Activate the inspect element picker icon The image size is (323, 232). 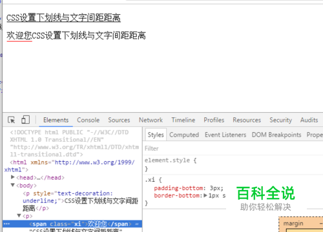click(x=12, y=120)
